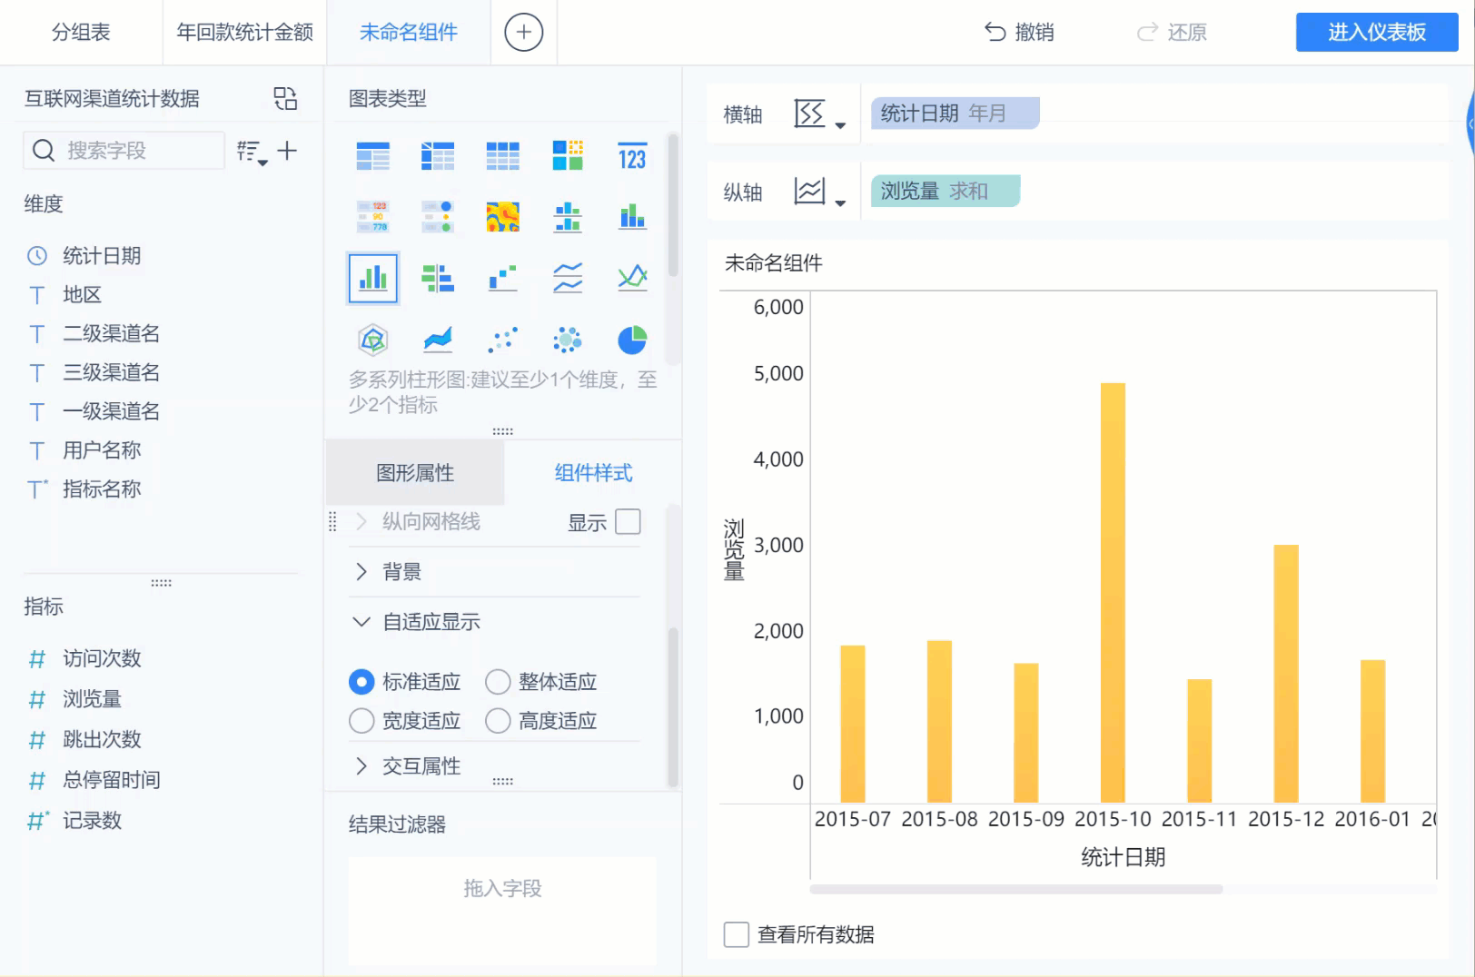Choose the partitioned line chart type
The width and height of the screenshot is (1475, 977).
pyautogui.click(x=568, y=278)
